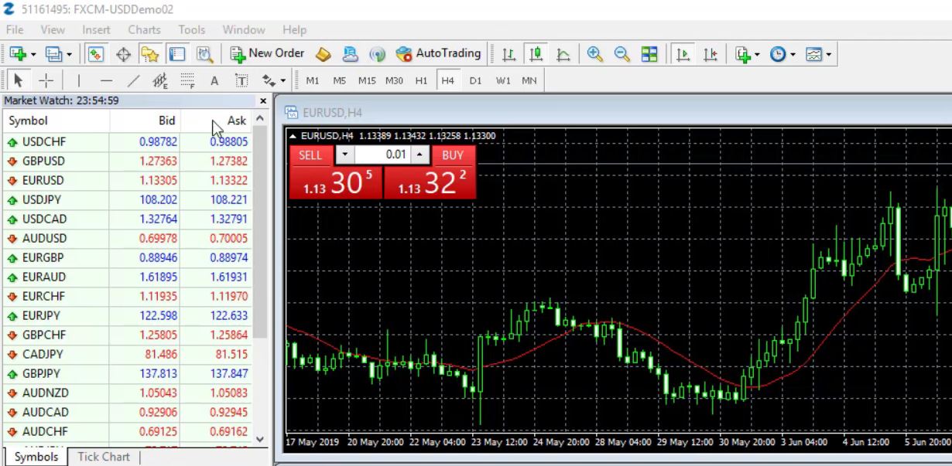
Task: Zoom out of the chart
Action: [622, 54]
